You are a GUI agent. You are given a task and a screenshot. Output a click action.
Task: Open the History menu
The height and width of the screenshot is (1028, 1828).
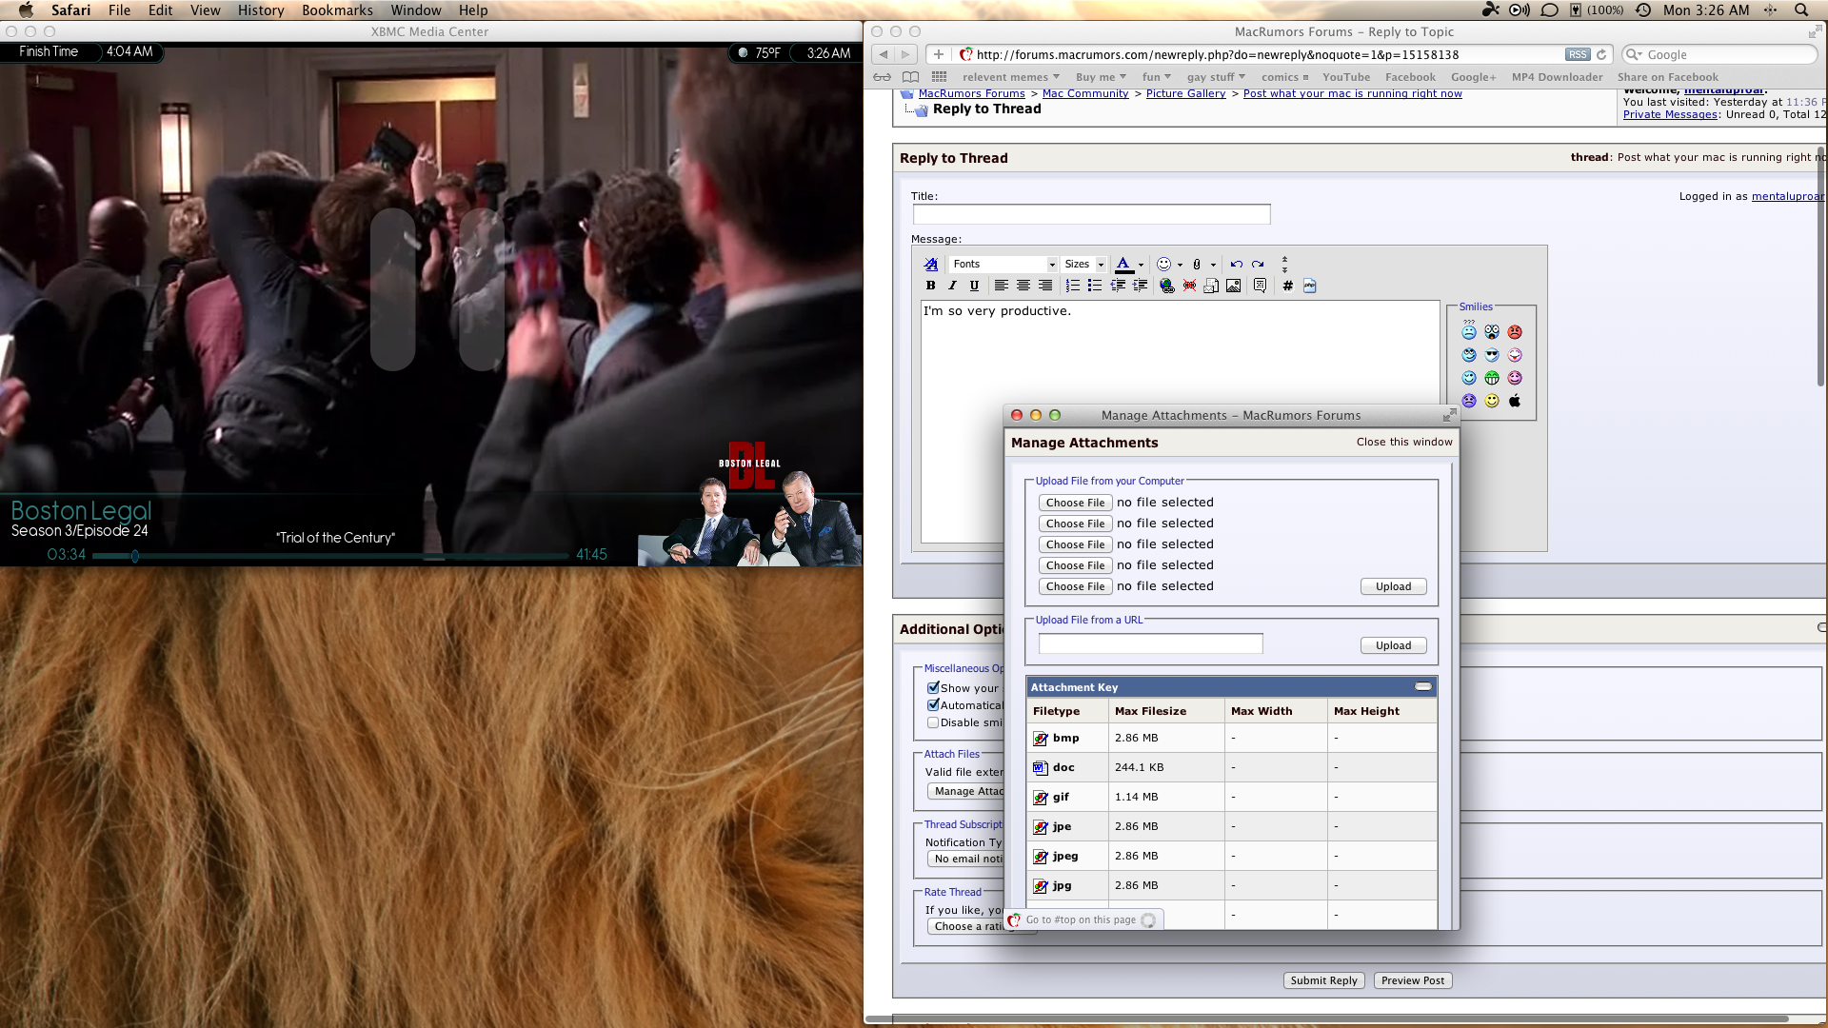(x=261, y=10)
